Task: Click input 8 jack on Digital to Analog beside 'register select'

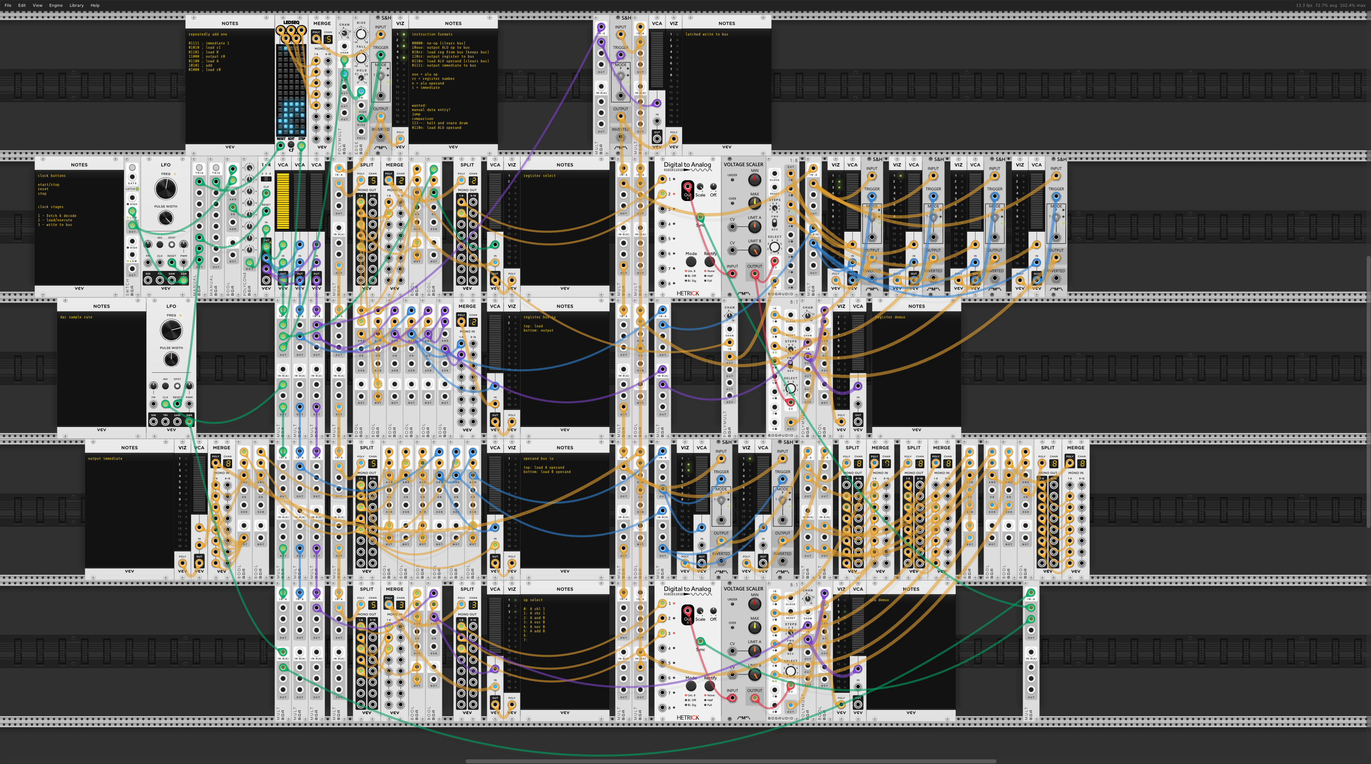Action: [662, 283]
